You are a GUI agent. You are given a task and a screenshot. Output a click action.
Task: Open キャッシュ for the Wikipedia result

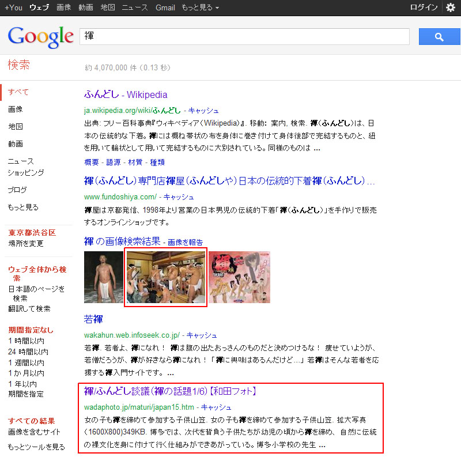203,111
